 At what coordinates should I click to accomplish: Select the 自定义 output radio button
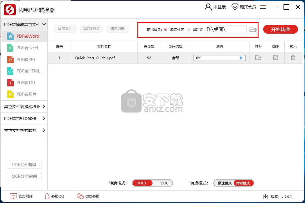pyautogui.click(x=188, y=29)
